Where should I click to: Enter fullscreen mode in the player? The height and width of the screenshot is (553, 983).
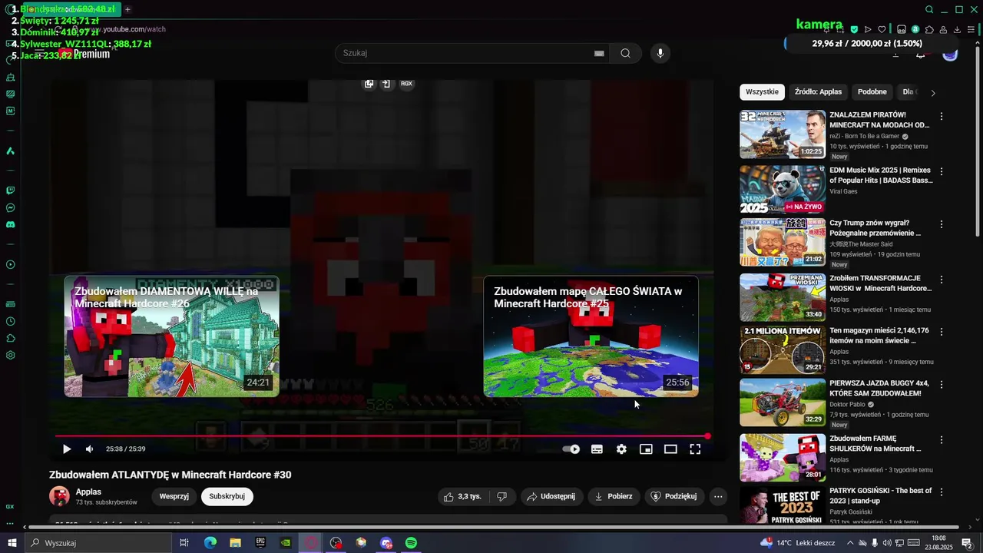pyautogui.click(x=695, y=449)
